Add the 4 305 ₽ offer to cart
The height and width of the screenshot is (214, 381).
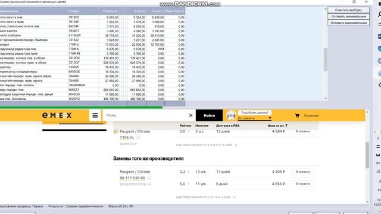pos(303,172)
